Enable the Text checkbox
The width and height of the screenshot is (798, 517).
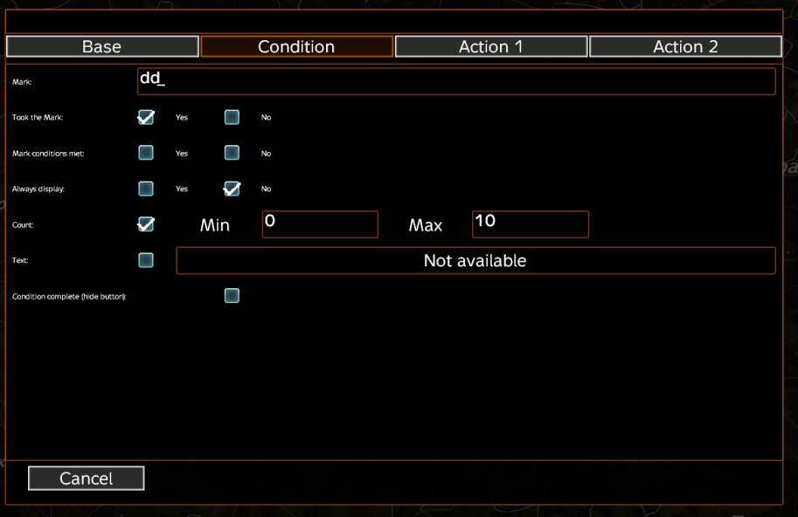(146, 260)
